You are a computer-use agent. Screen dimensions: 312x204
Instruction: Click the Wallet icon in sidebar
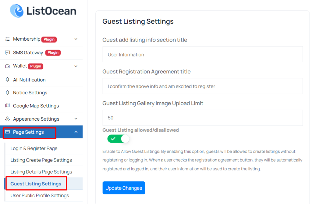[x=7, y=66]
